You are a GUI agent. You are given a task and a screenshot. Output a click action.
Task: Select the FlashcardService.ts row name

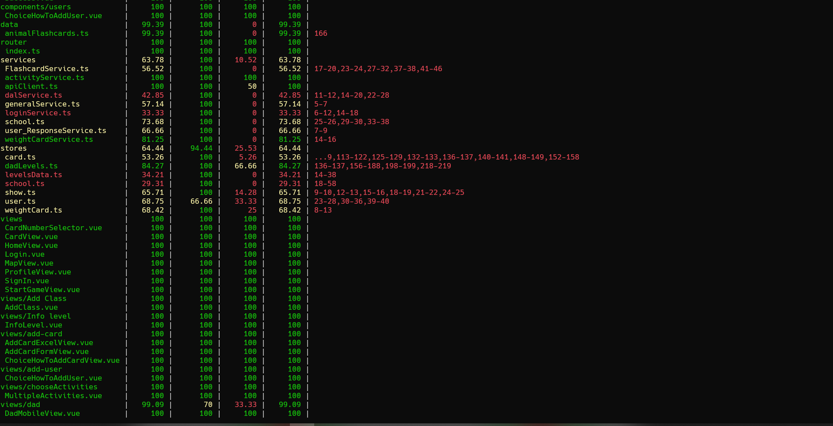[x=47, y=69]
